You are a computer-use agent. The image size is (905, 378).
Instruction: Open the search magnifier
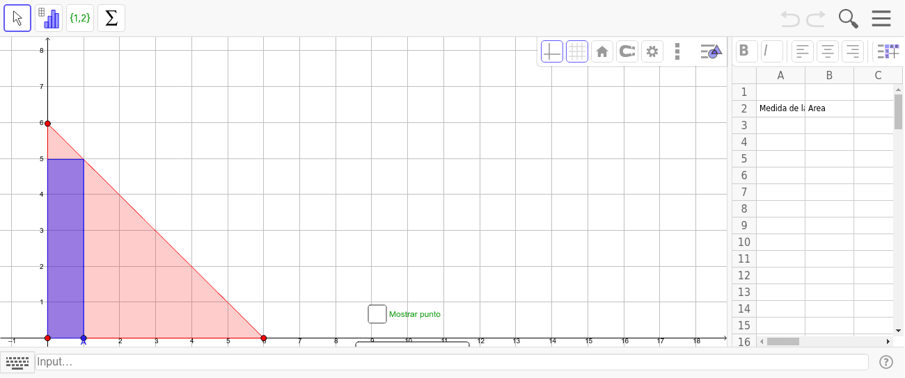[848, 18]
